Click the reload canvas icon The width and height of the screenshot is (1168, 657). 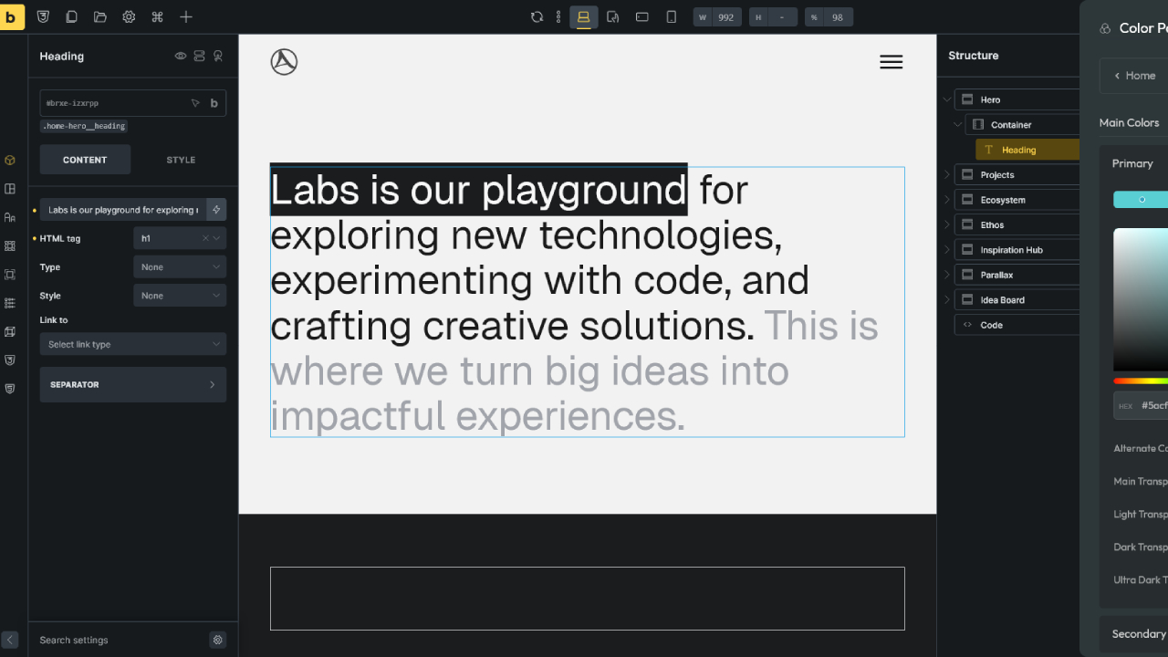coord(537,16)
